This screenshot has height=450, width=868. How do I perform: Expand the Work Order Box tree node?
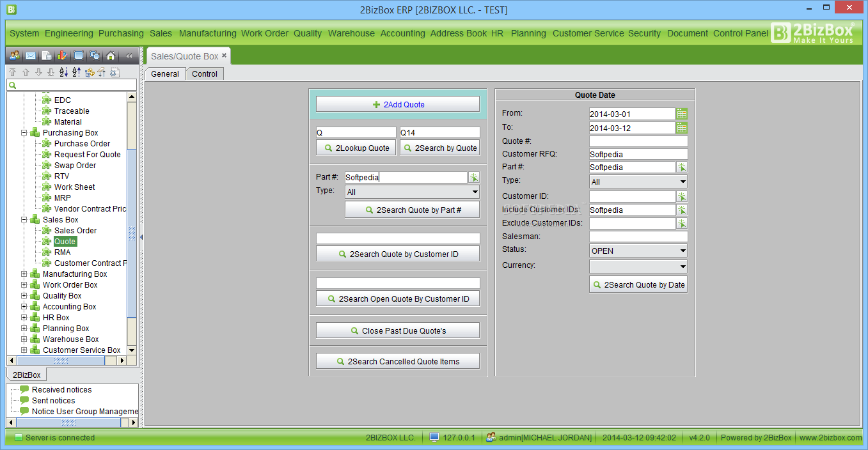[x=24, y=285]
